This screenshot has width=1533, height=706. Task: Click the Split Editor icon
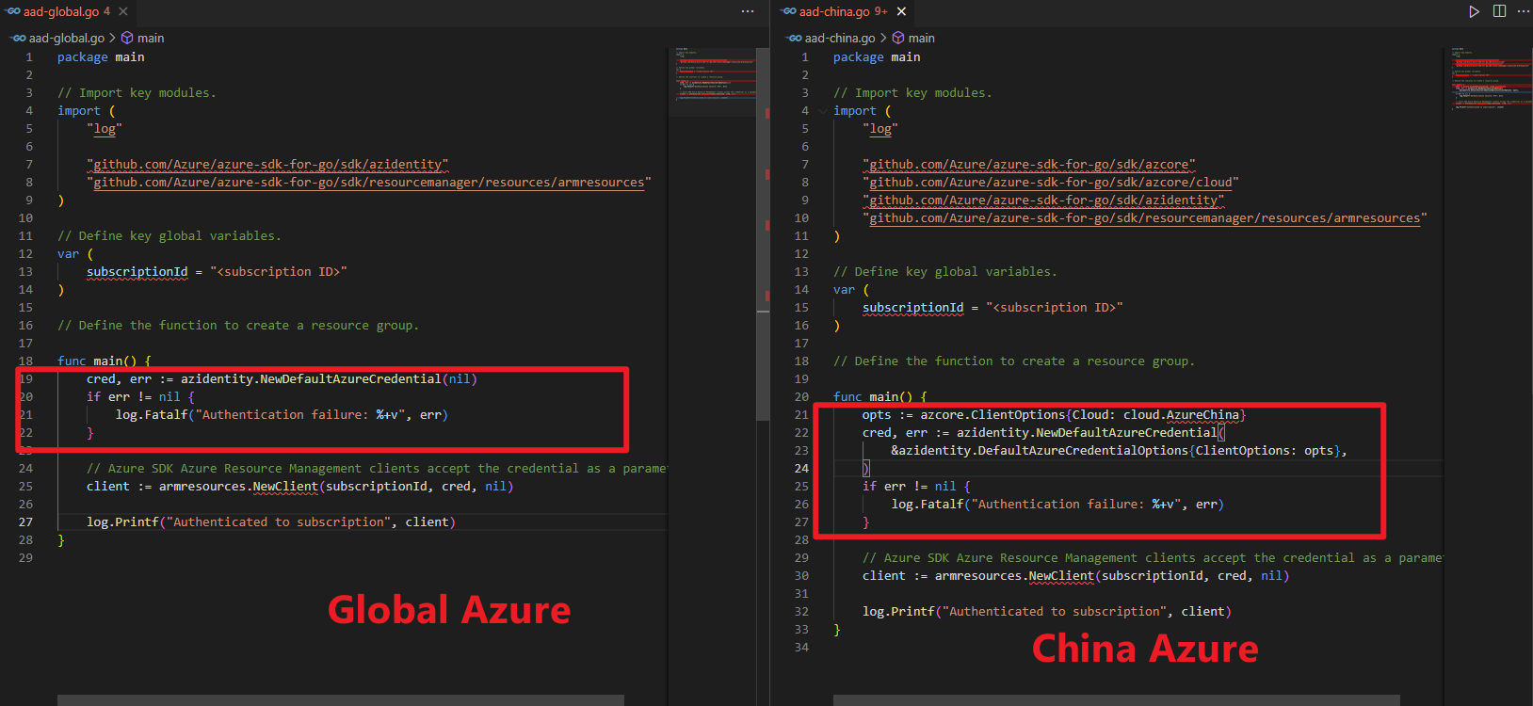[x=1499, y=11]
